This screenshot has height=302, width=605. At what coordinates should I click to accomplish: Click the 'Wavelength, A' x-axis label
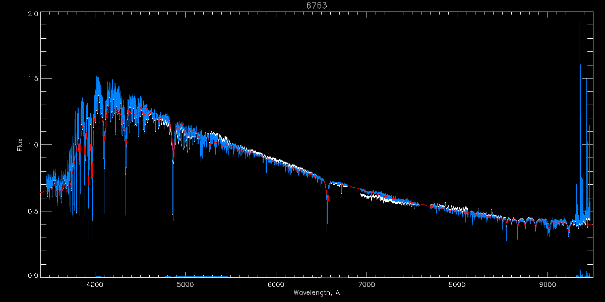coord(317,293)
